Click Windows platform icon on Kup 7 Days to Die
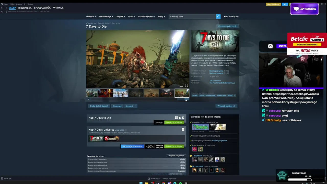The width and height of the screenshot is (327, 184). coord(176,118)
